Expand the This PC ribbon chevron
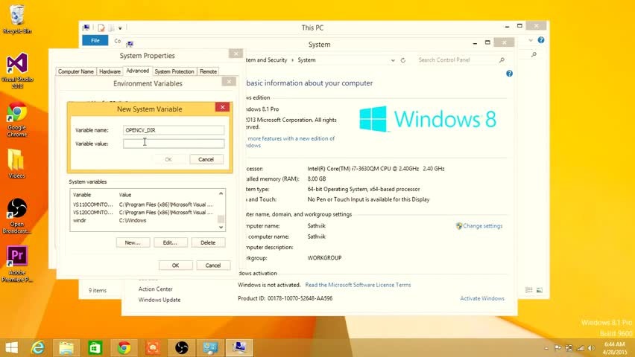The height and width of the screenshot is (357, 635). 531,40
